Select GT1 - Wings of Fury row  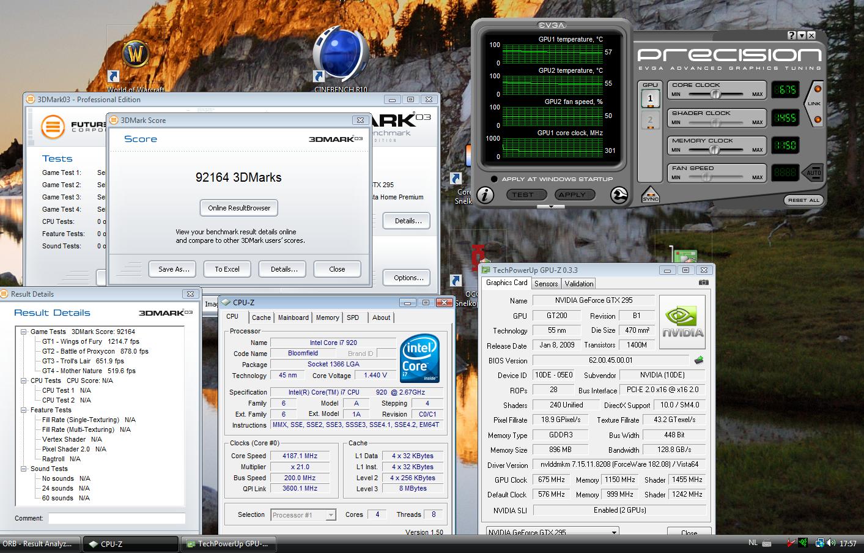click(x=90, y=341)
